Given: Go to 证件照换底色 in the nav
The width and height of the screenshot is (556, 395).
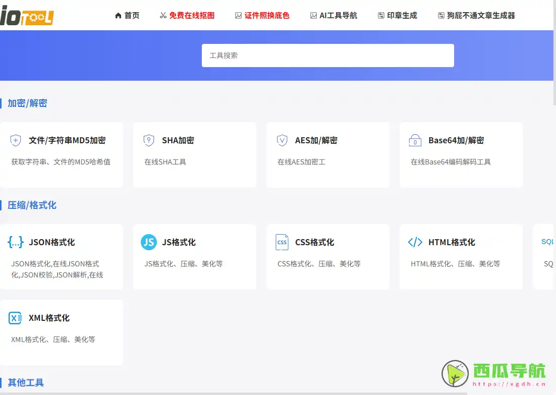Looking at the screenshot, I should point(262,15).
